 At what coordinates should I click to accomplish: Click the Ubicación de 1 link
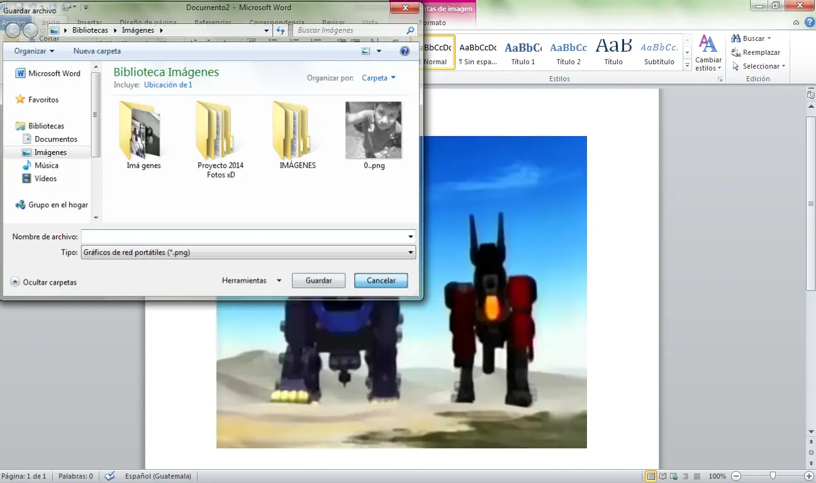pyautogui.click(x=168, y=84)
